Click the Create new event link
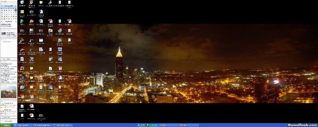The image size is (318, 127). [6, 24]
